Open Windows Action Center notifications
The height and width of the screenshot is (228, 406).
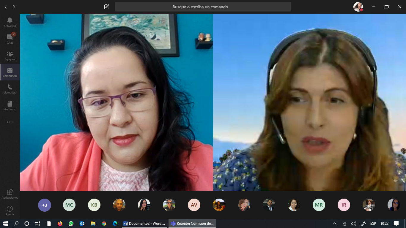396,224
